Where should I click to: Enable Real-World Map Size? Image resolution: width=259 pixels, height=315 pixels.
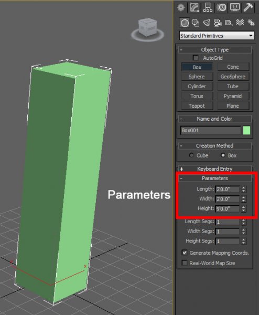click(184, 263)
